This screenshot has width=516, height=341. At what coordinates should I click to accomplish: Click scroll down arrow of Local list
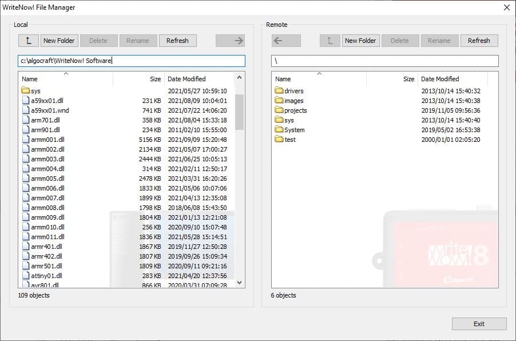[x=240, y=283]
